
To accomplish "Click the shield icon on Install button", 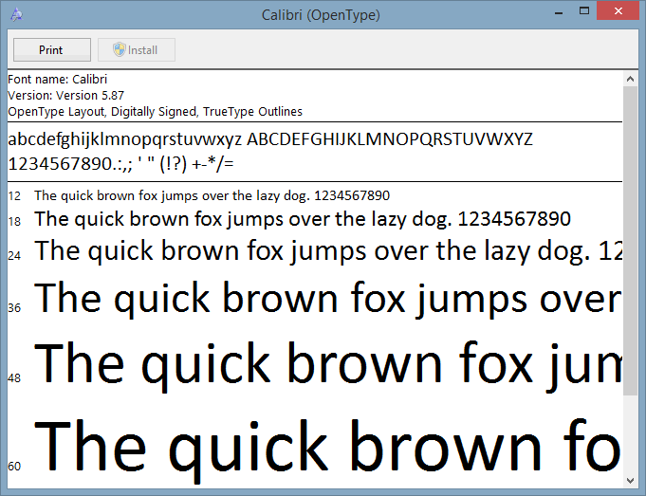I will (119, 50).
